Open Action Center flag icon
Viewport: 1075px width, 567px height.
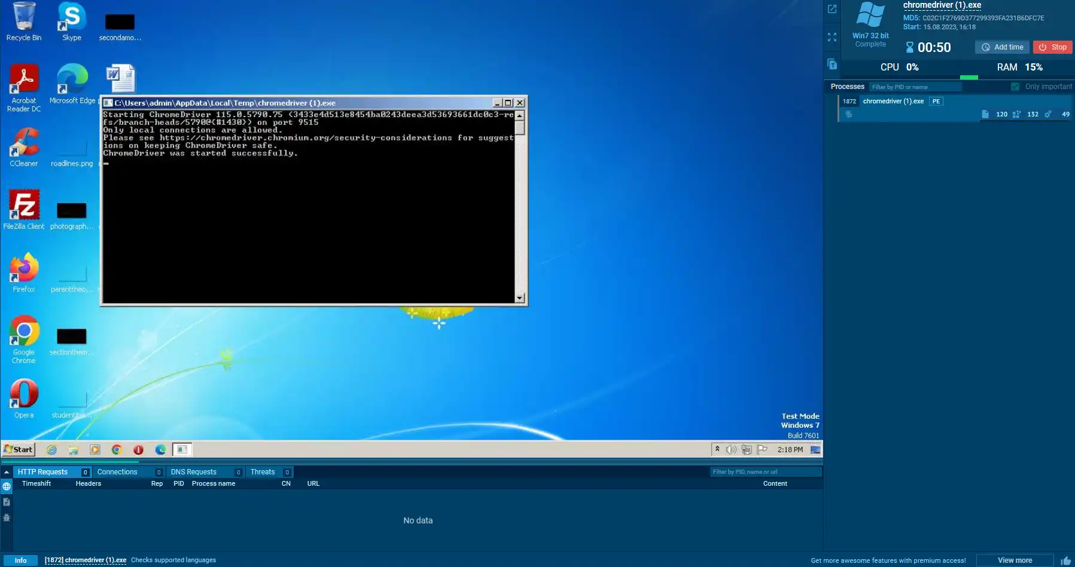pos(762,449)
